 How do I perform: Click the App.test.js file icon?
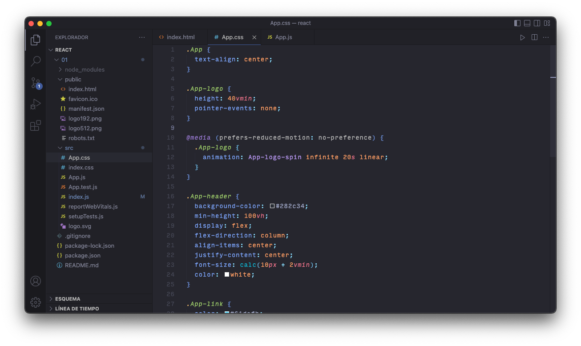(x=63, y=187)
